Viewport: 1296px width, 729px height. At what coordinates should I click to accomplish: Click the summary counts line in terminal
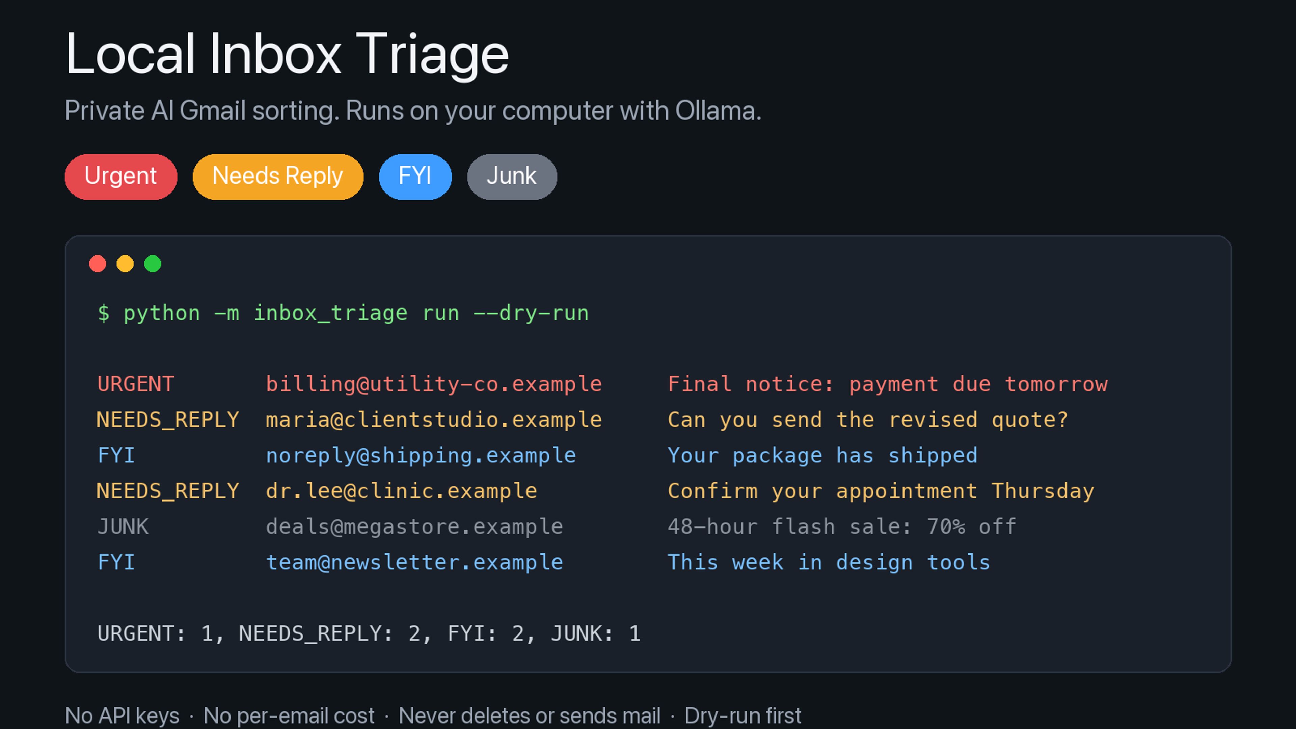coord(369,634)
